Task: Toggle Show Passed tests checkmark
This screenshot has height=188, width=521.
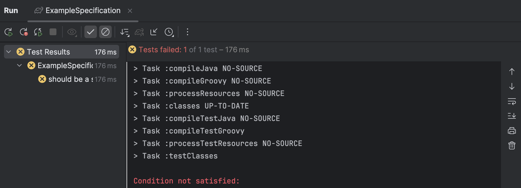Action: click(91, 32)
